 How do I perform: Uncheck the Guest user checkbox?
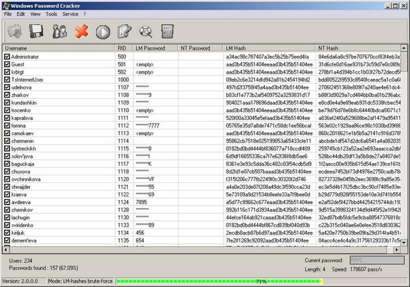pos(7,64)
